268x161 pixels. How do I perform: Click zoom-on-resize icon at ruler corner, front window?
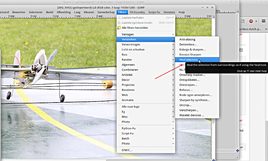click(x=213, y=16)
